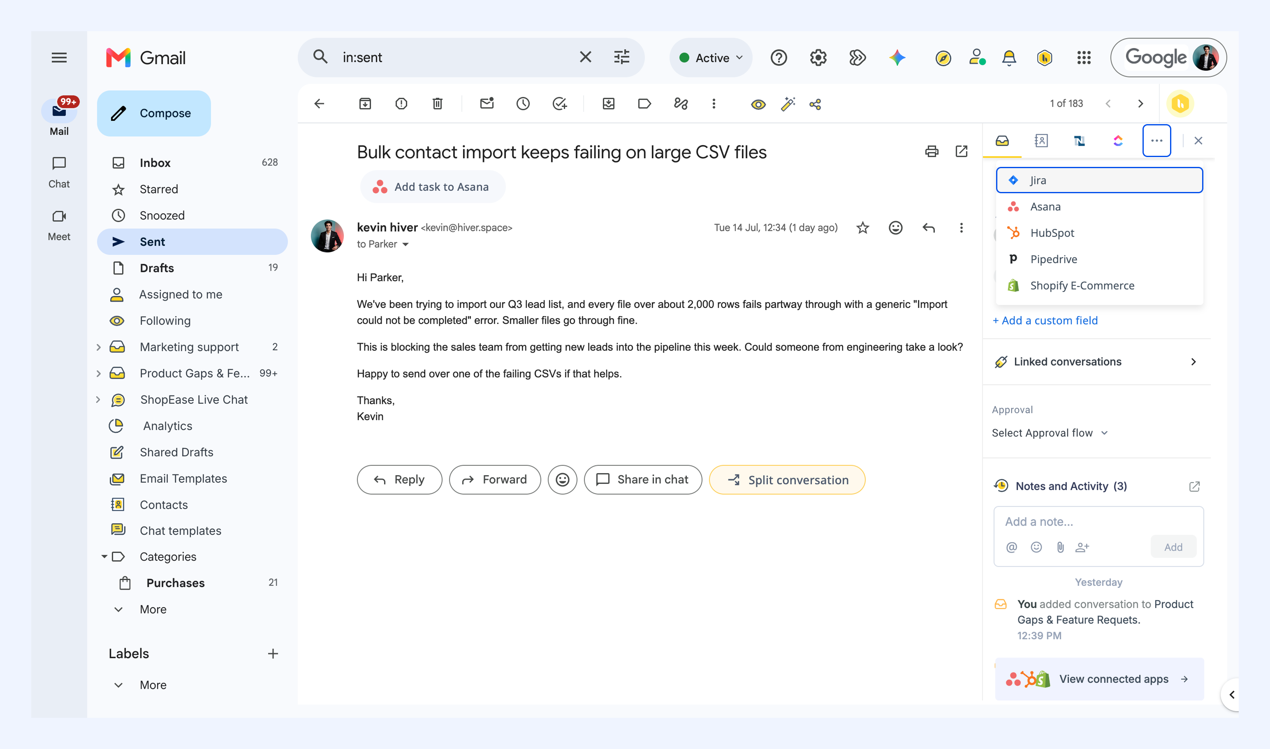Add conversation to Tasks

(x=559, y=104)
